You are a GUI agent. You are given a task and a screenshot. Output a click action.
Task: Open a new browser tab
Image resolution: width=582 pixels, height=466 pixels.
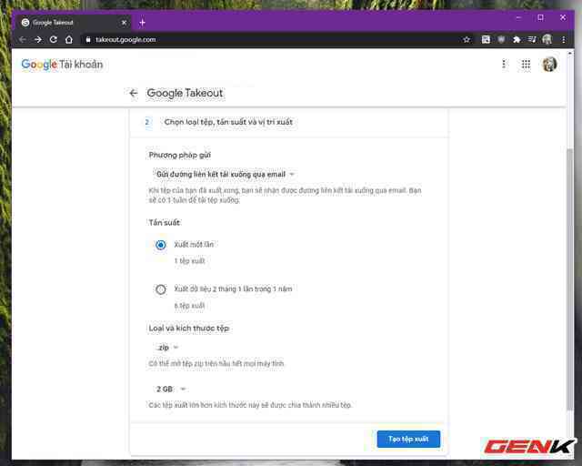pos(142,23)
